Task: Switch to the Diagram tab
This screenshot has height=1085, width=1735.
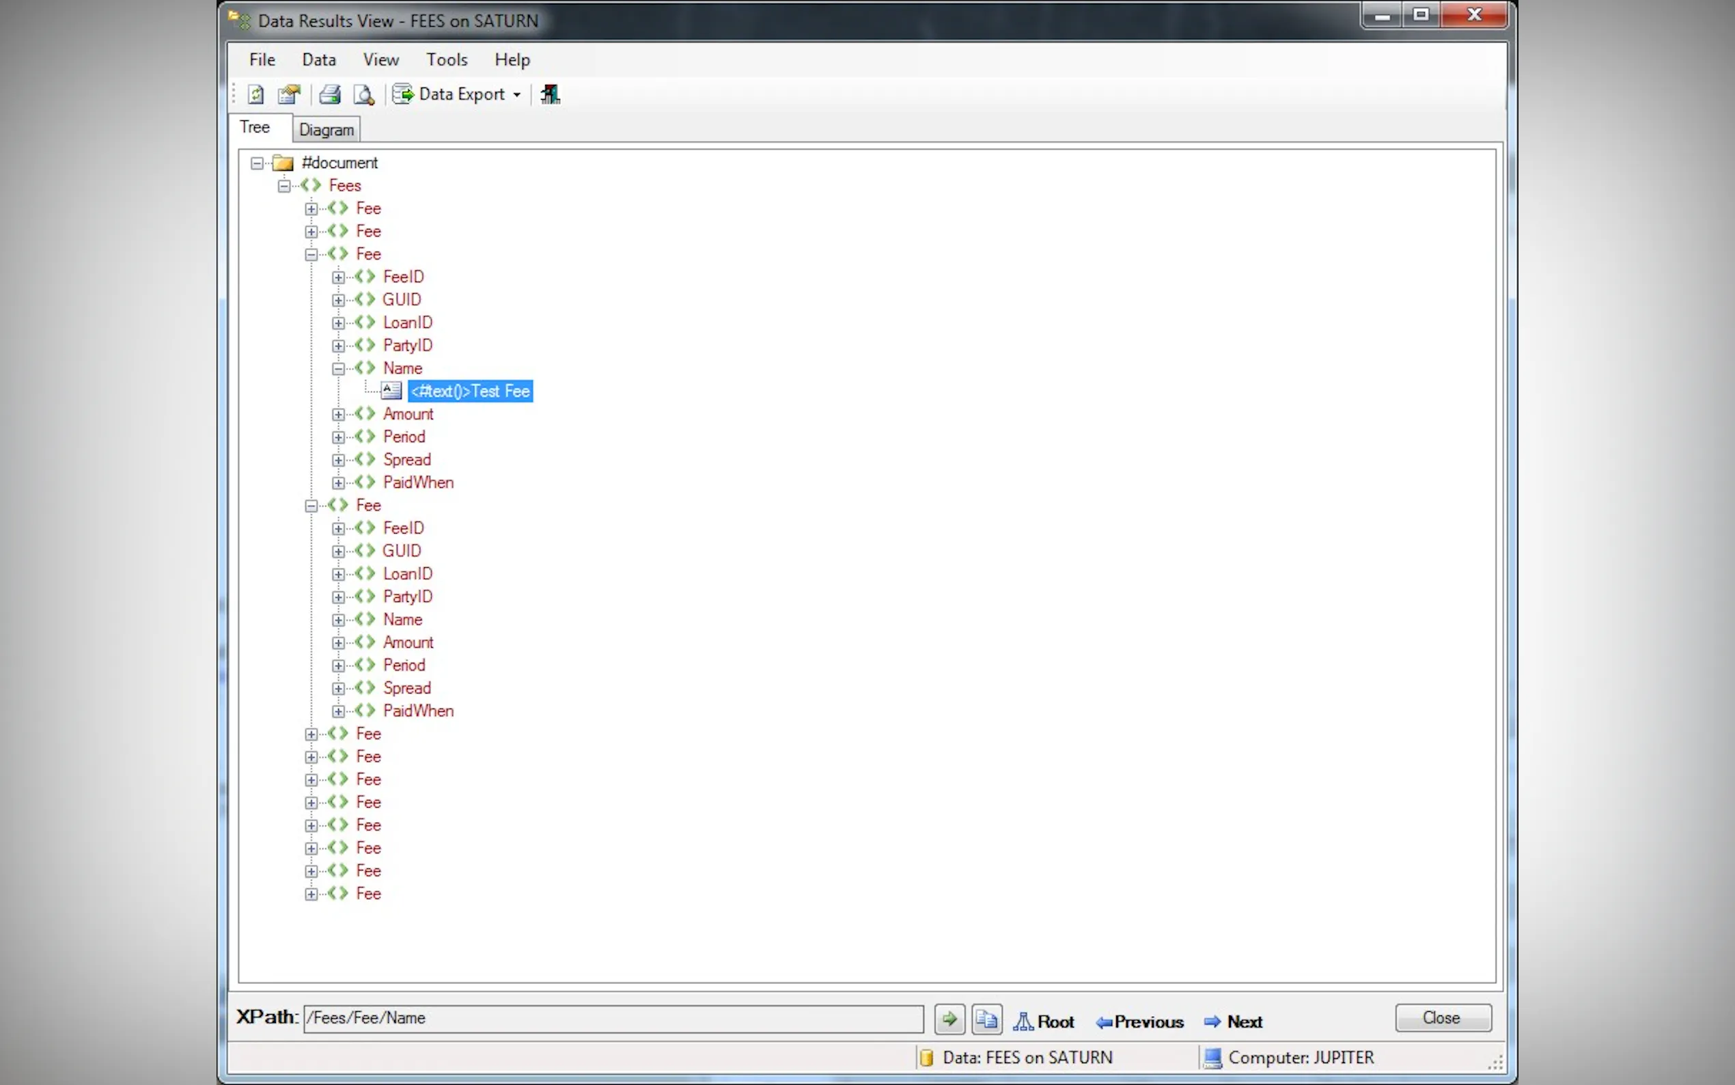Action: (x=327, y=130)
